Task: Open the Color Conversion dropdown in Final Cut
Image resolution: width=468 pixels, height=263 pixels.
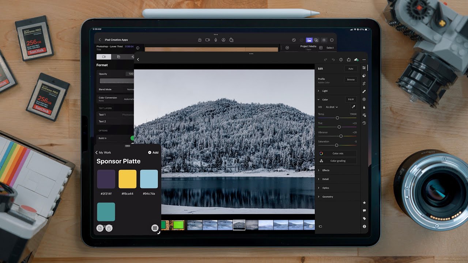Action: tap(116, 99)
